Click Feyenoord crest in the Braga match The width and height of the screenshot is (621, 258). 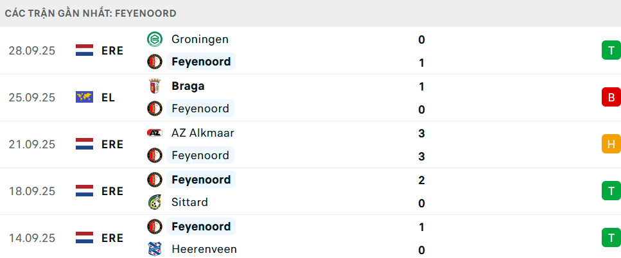(154, 108)
